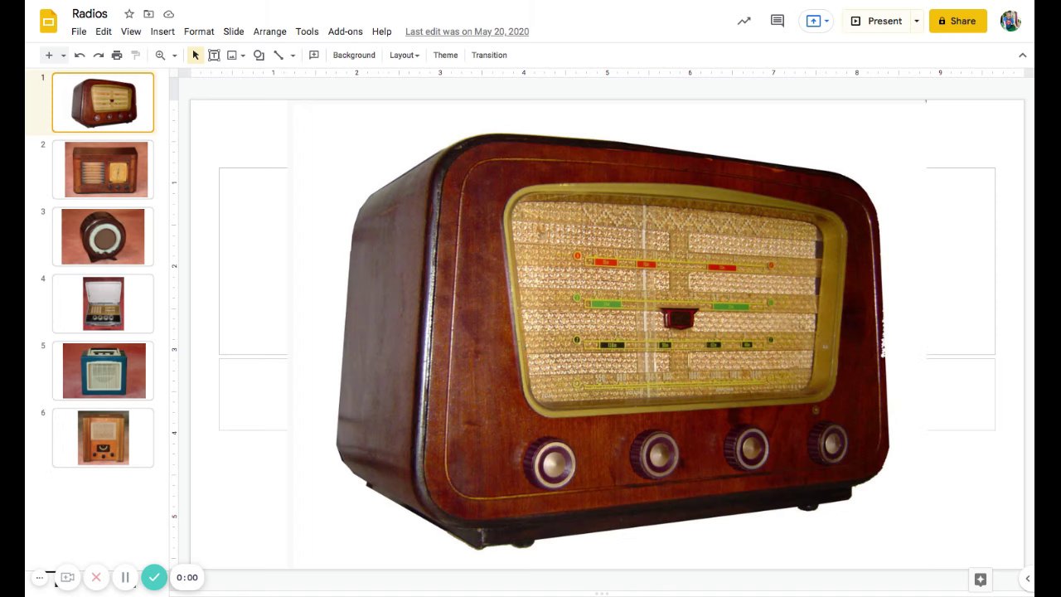Select the text box tool
This screenshot has width=1061, height=597.
pyautogui.click(x=214, y=56)
